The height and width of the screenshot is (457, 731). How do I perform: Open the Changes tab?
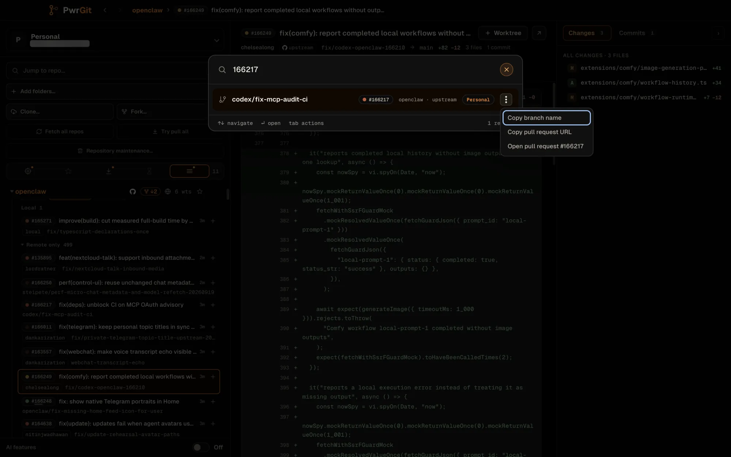click(x=587, y=33)
